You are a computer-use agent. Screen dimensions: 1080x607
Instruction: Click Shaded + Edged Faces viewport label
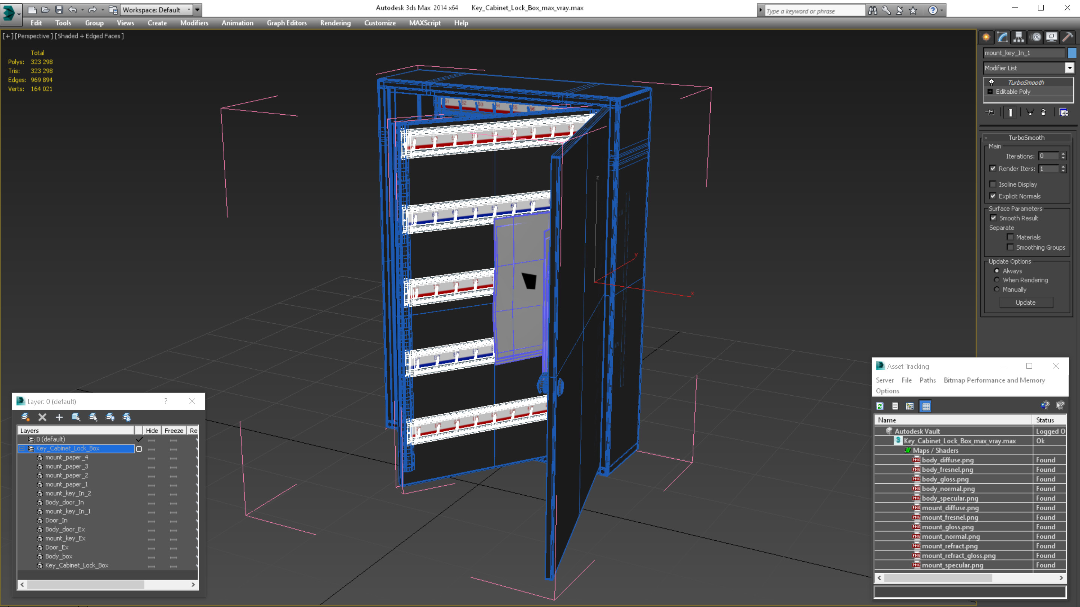pyautogui.click(x=89, y=36)
